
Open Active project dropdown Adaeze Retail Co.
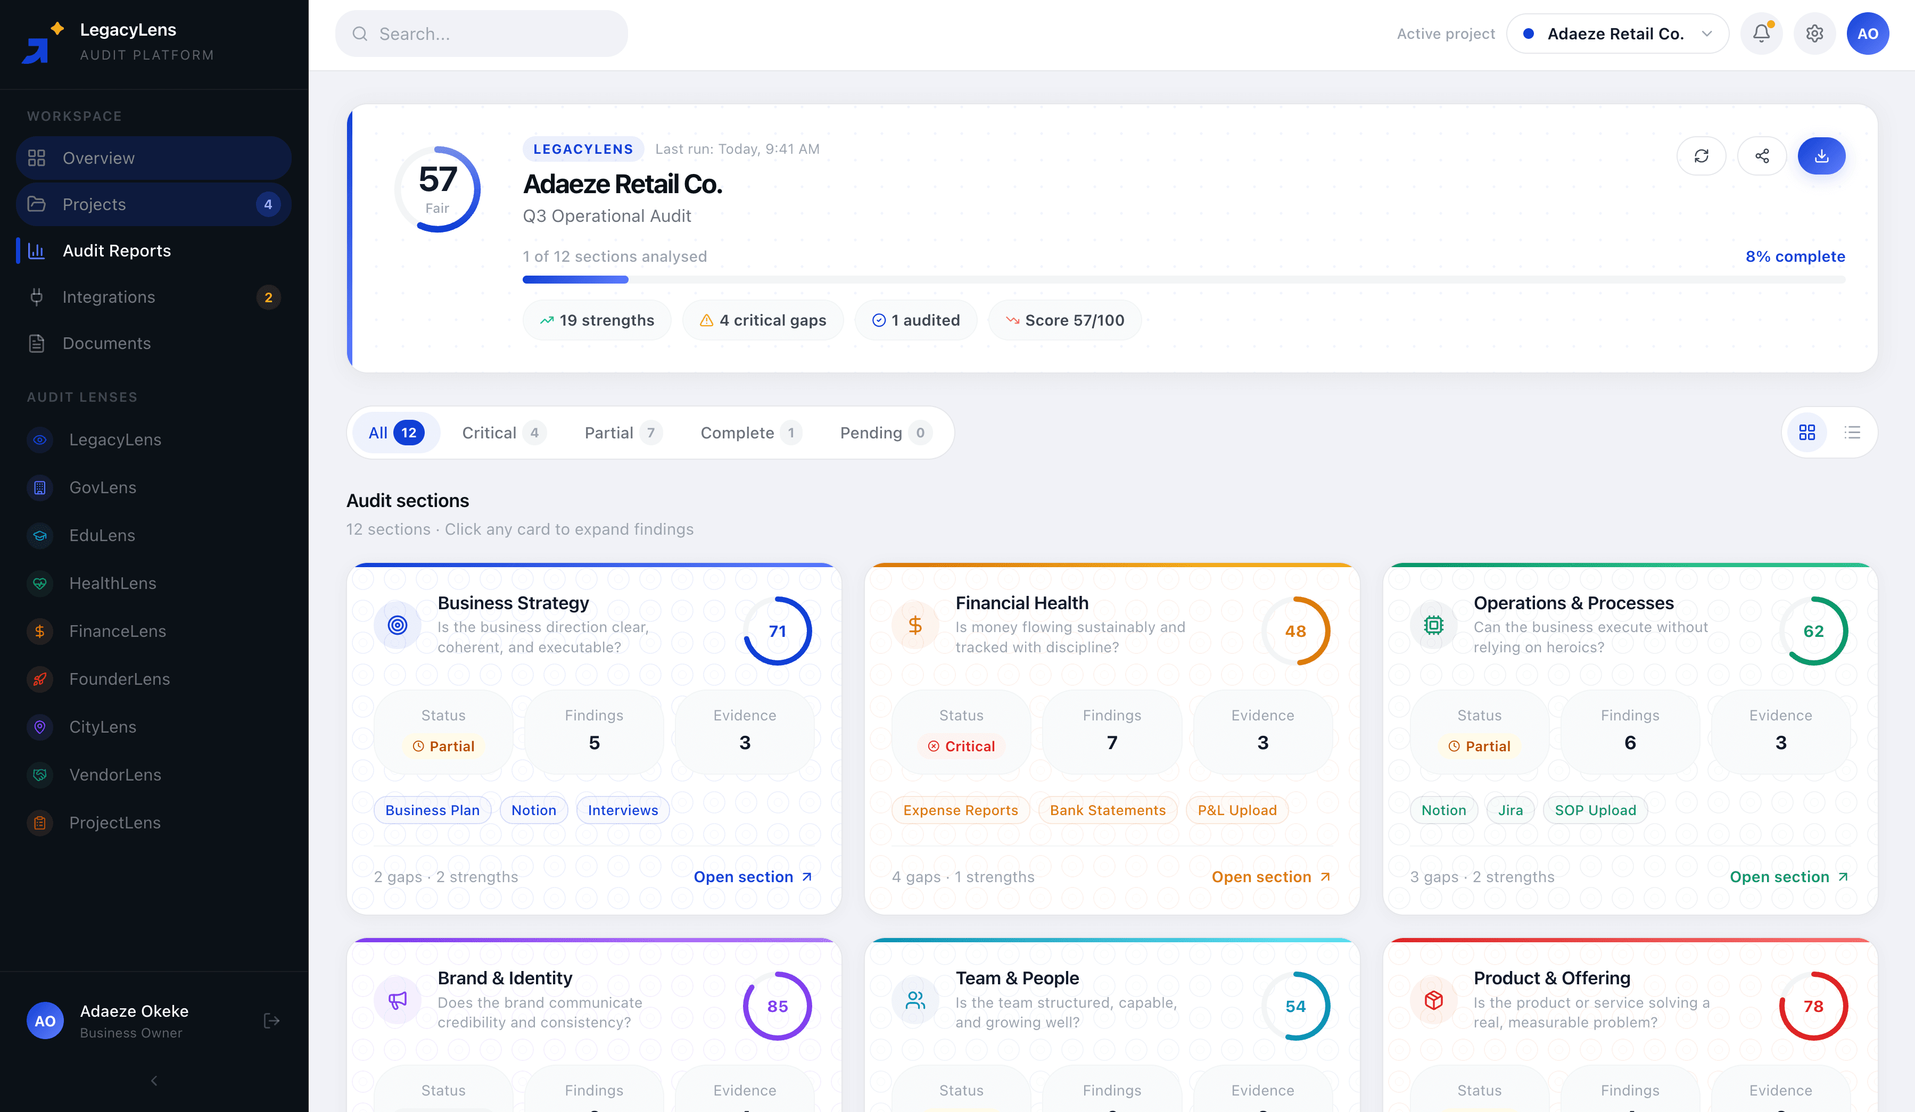point(1617,34)
